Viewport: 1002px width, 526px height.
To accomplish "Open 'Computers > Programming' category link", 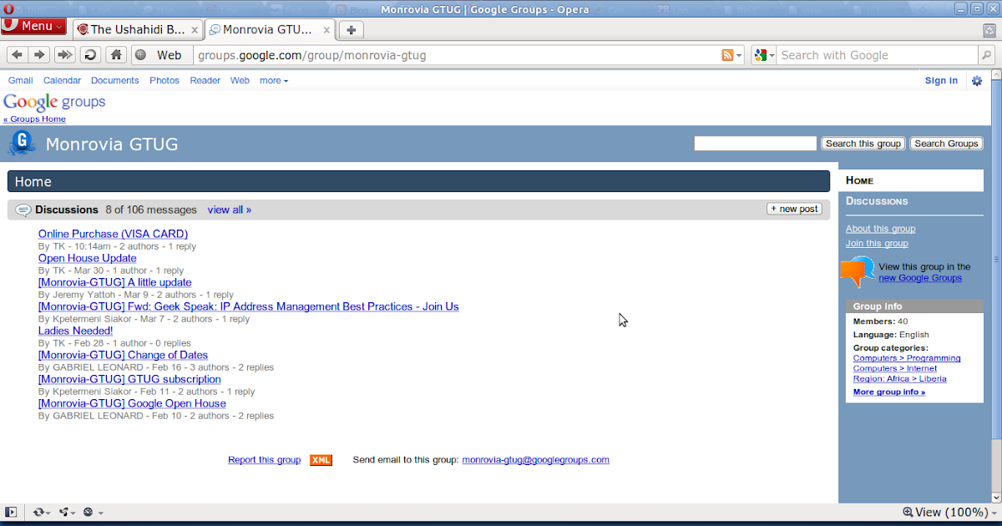I will tap(907, 358).
